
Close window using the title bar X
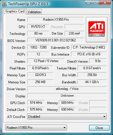(x=105, y=3)
